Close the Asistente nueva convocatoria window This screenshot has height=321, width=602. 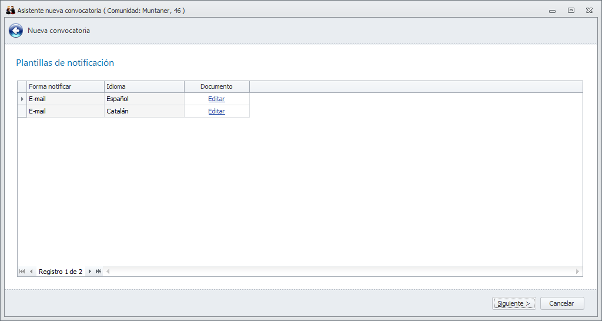pos(589,11)
